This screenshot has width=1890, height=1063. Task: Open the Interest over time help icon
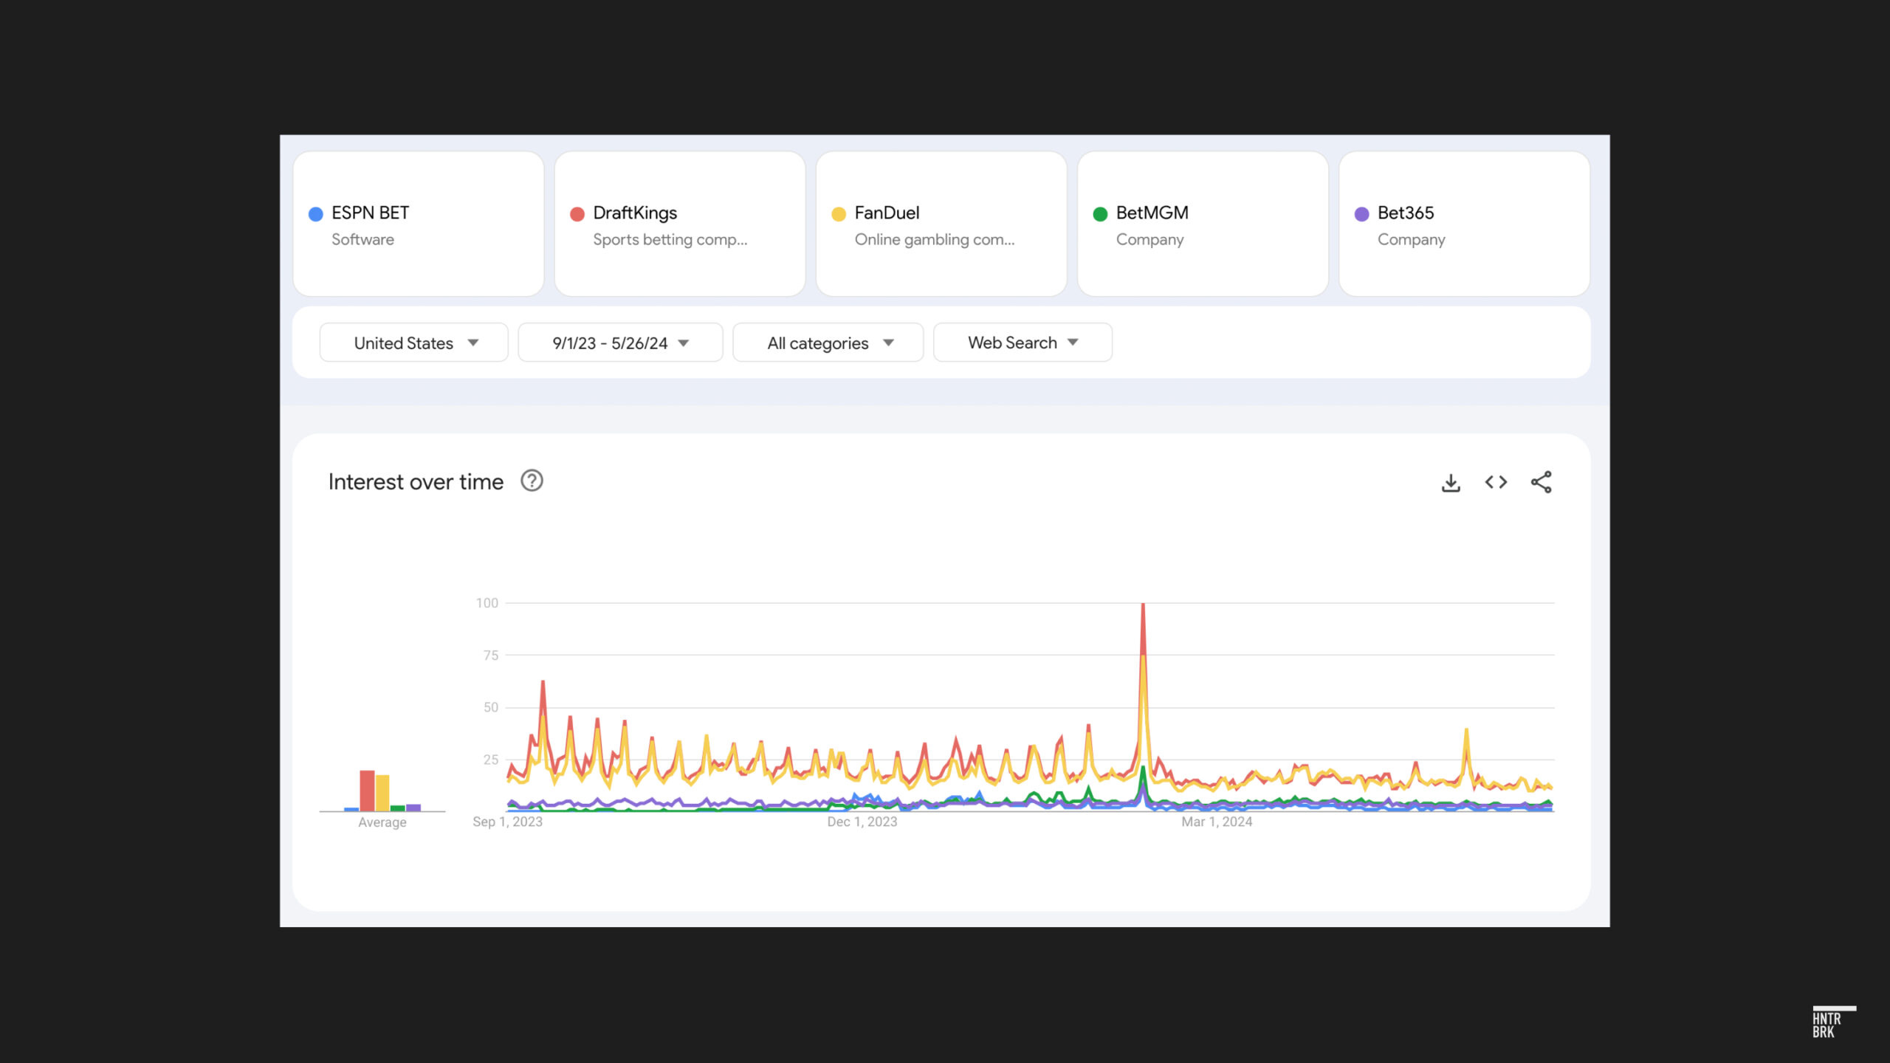coord(532,481)
